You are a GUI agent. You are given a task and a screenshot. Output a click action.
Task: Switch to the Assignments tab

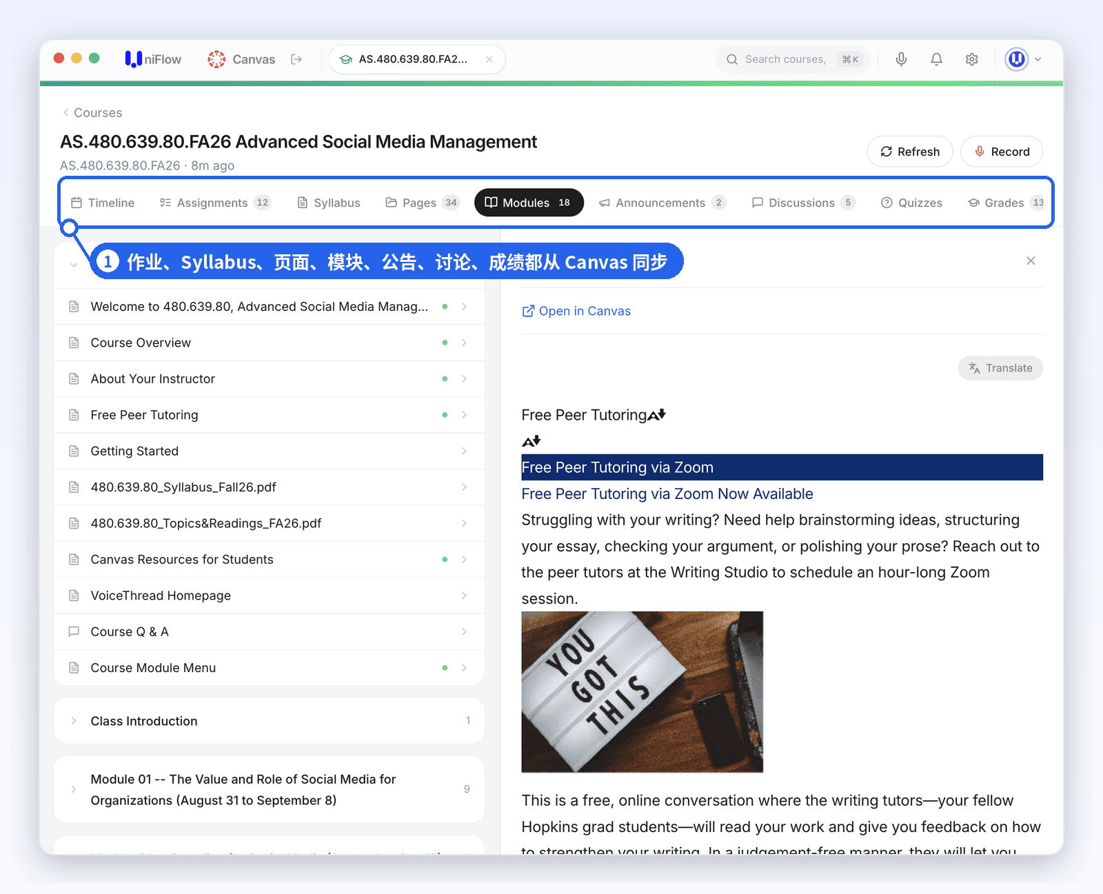pos(216,203)
